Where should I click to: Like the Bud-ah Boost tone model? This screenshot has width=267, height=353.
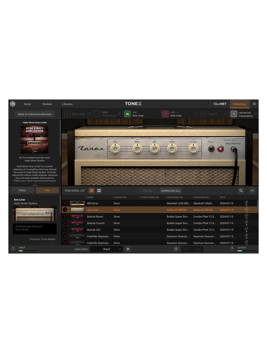[x=246, y=216]
